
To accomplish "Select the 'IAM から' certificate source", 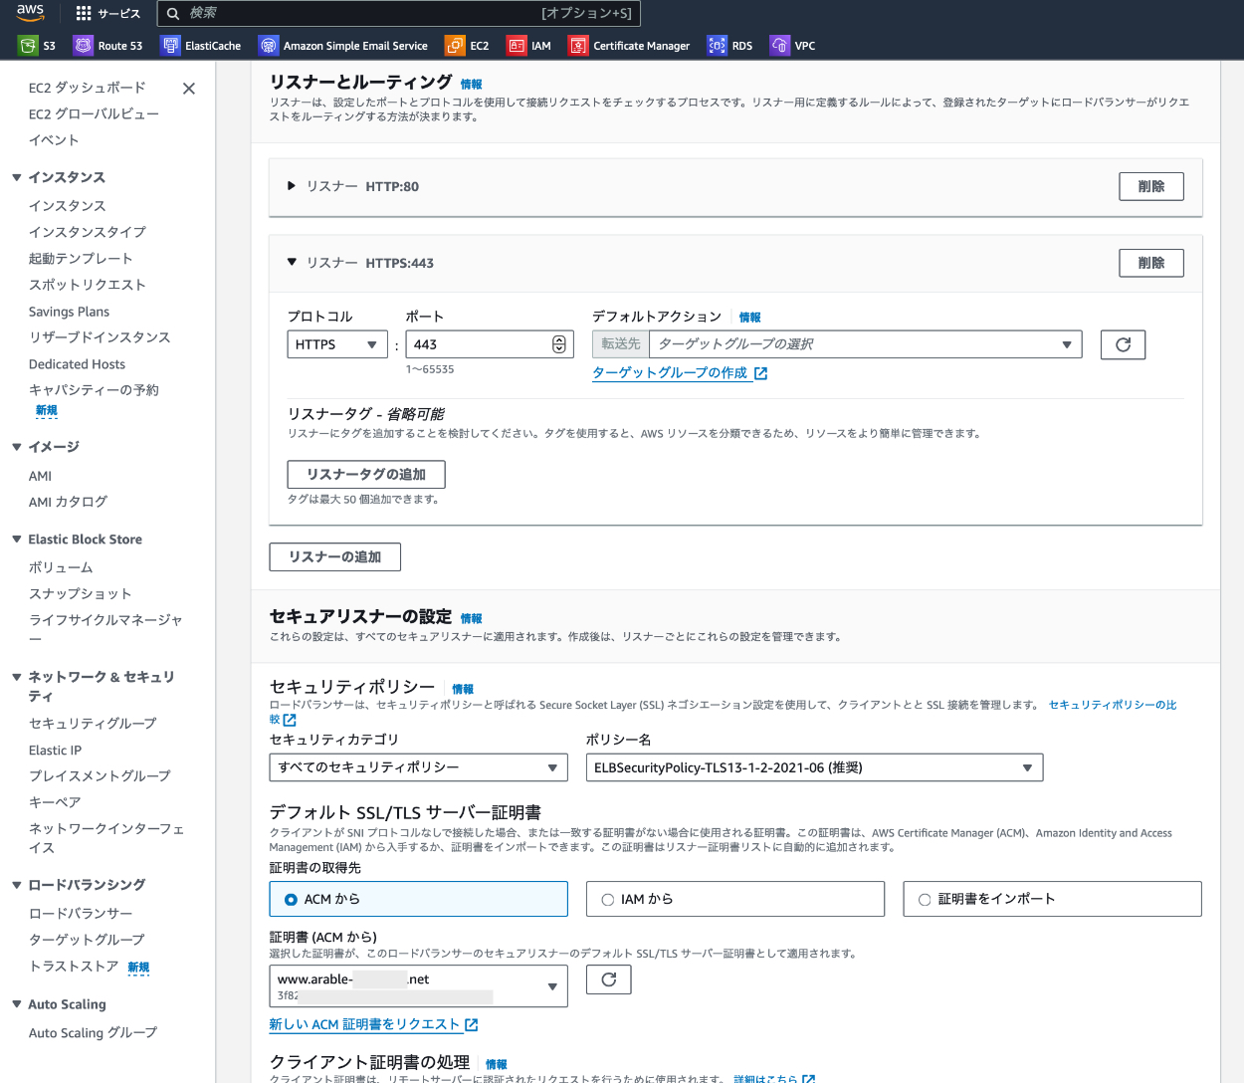I will click(608, 900).
